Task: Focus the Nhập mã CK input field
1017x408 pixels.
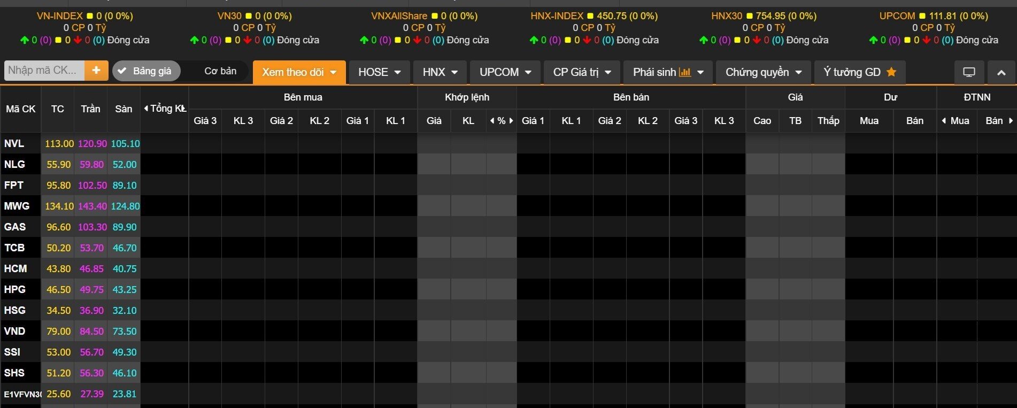Action: click(44, 71)
